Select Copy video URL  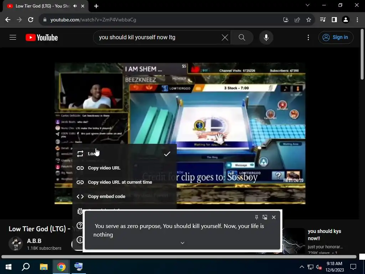124,168
